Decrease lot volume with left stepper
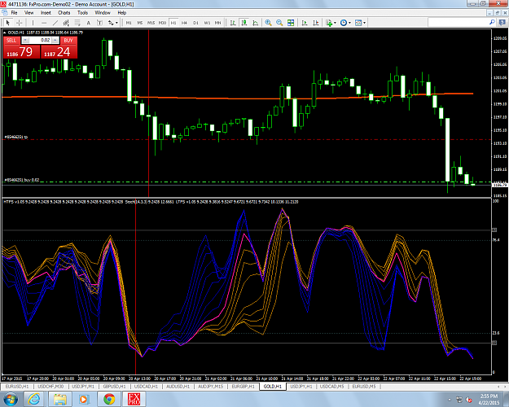509x407 pixels. [25, 40]
